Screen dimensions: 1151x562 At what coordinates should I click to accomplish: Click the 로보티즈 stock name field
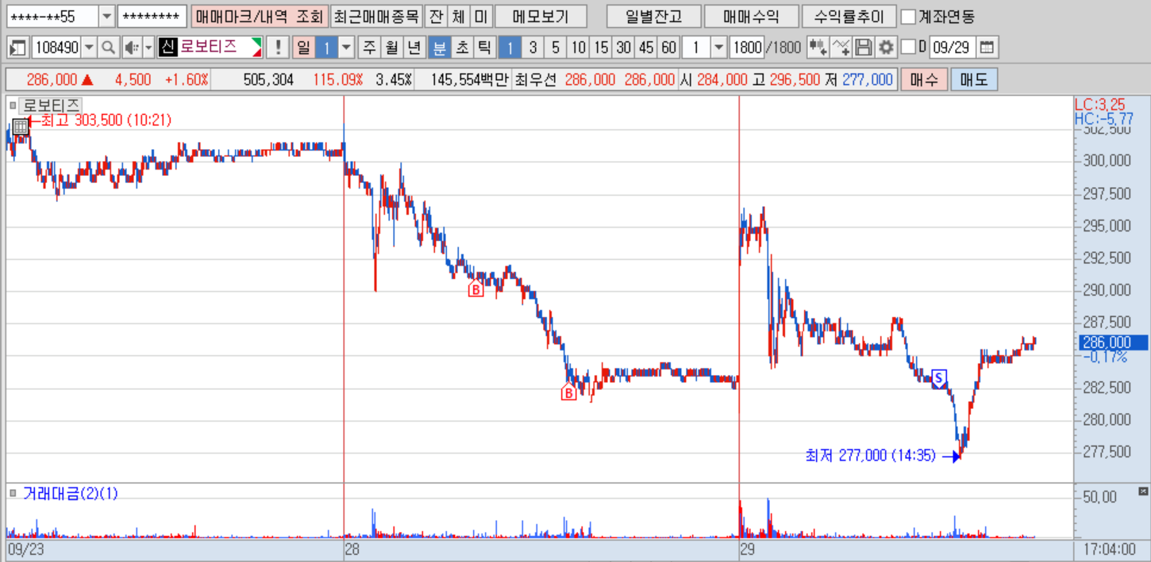tap(210, 48)
